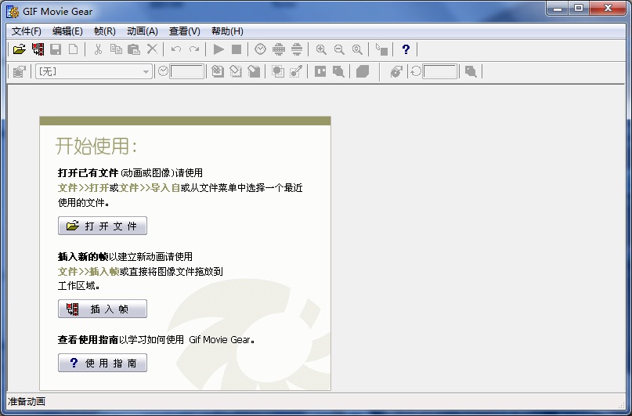
Task: Click the scissors cut icon
Action: (98, 49)
